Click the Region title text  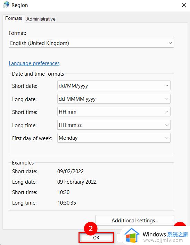coord(19,5)
